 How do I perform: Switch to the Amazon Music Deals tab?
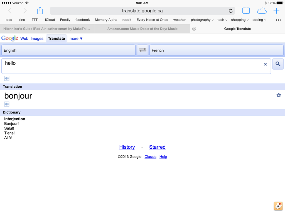pos(142,29)
